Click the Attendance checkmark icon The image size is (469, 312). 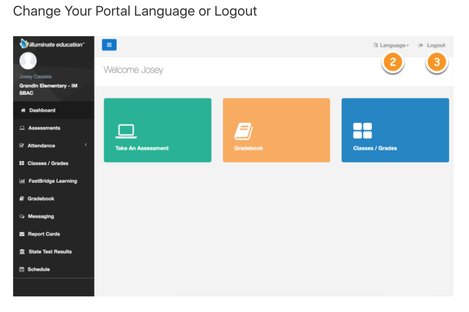pos(22,145)
